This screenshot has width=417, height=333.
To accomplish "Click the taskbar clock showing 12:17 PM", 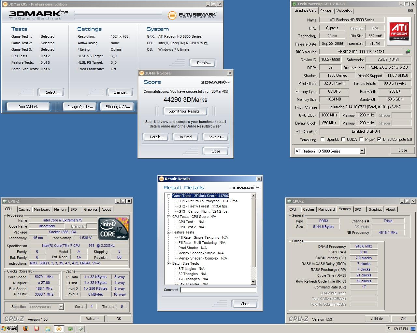I will click(x=400, y=329).
